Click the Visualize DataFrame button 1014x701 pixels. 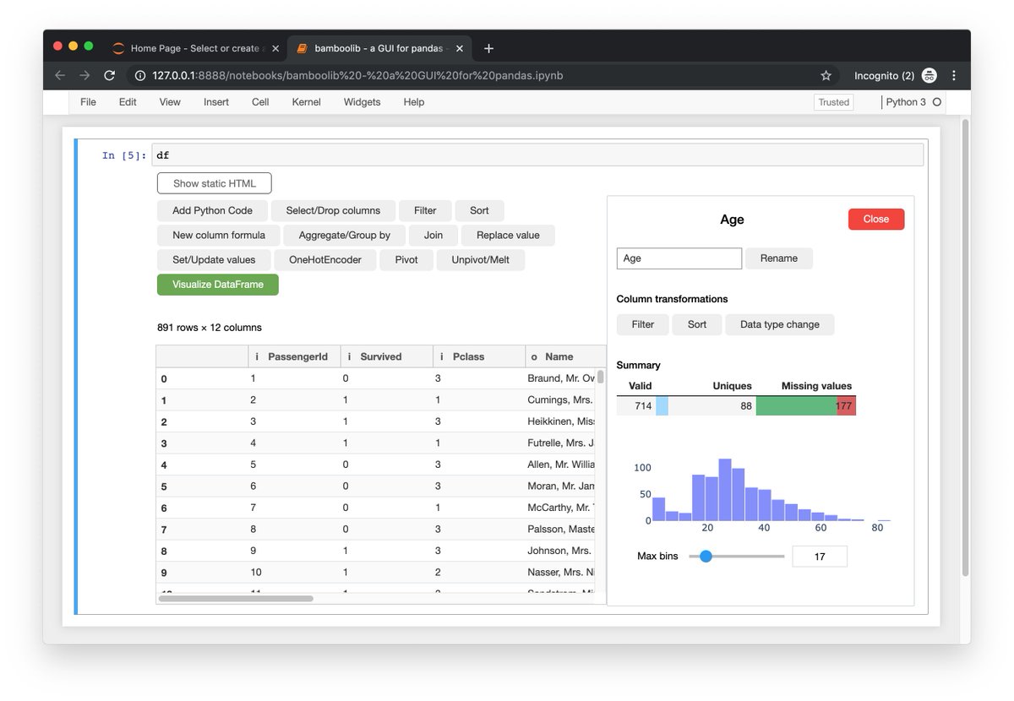tap(217, 285)
